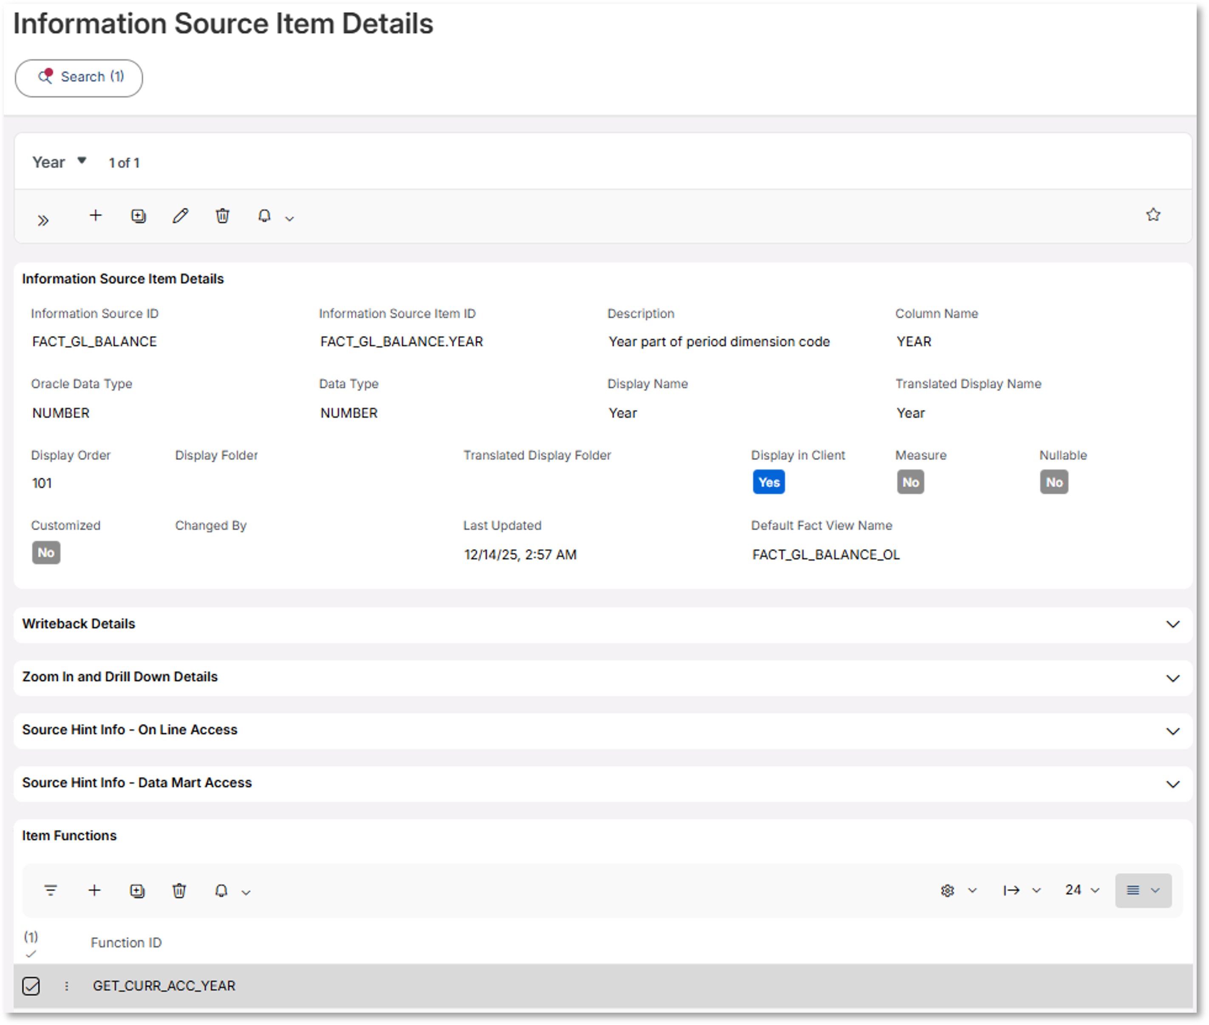Add a new item function with plus icon
The image size is (1209, 1025).
pos(94,890)
